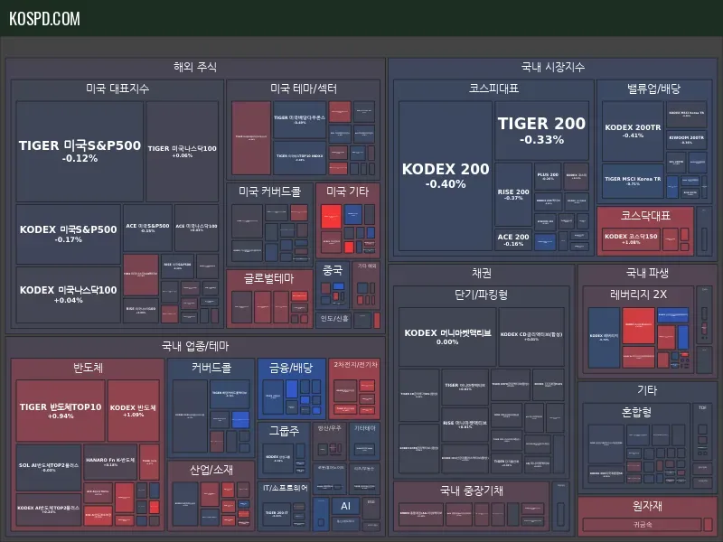Image resolution: width=723 pixels, height=542 pixels.
Task: Click the ACE 미국나스닥100 tile
Action: click(x=196, y=229)
